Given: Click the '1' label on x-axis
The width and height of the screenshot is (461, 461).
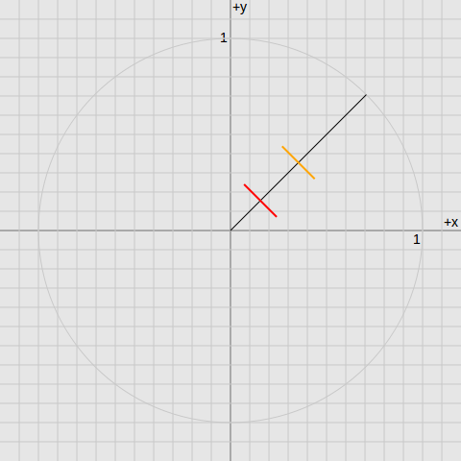Looking at the screenshot, I should (x=416, y=239).
